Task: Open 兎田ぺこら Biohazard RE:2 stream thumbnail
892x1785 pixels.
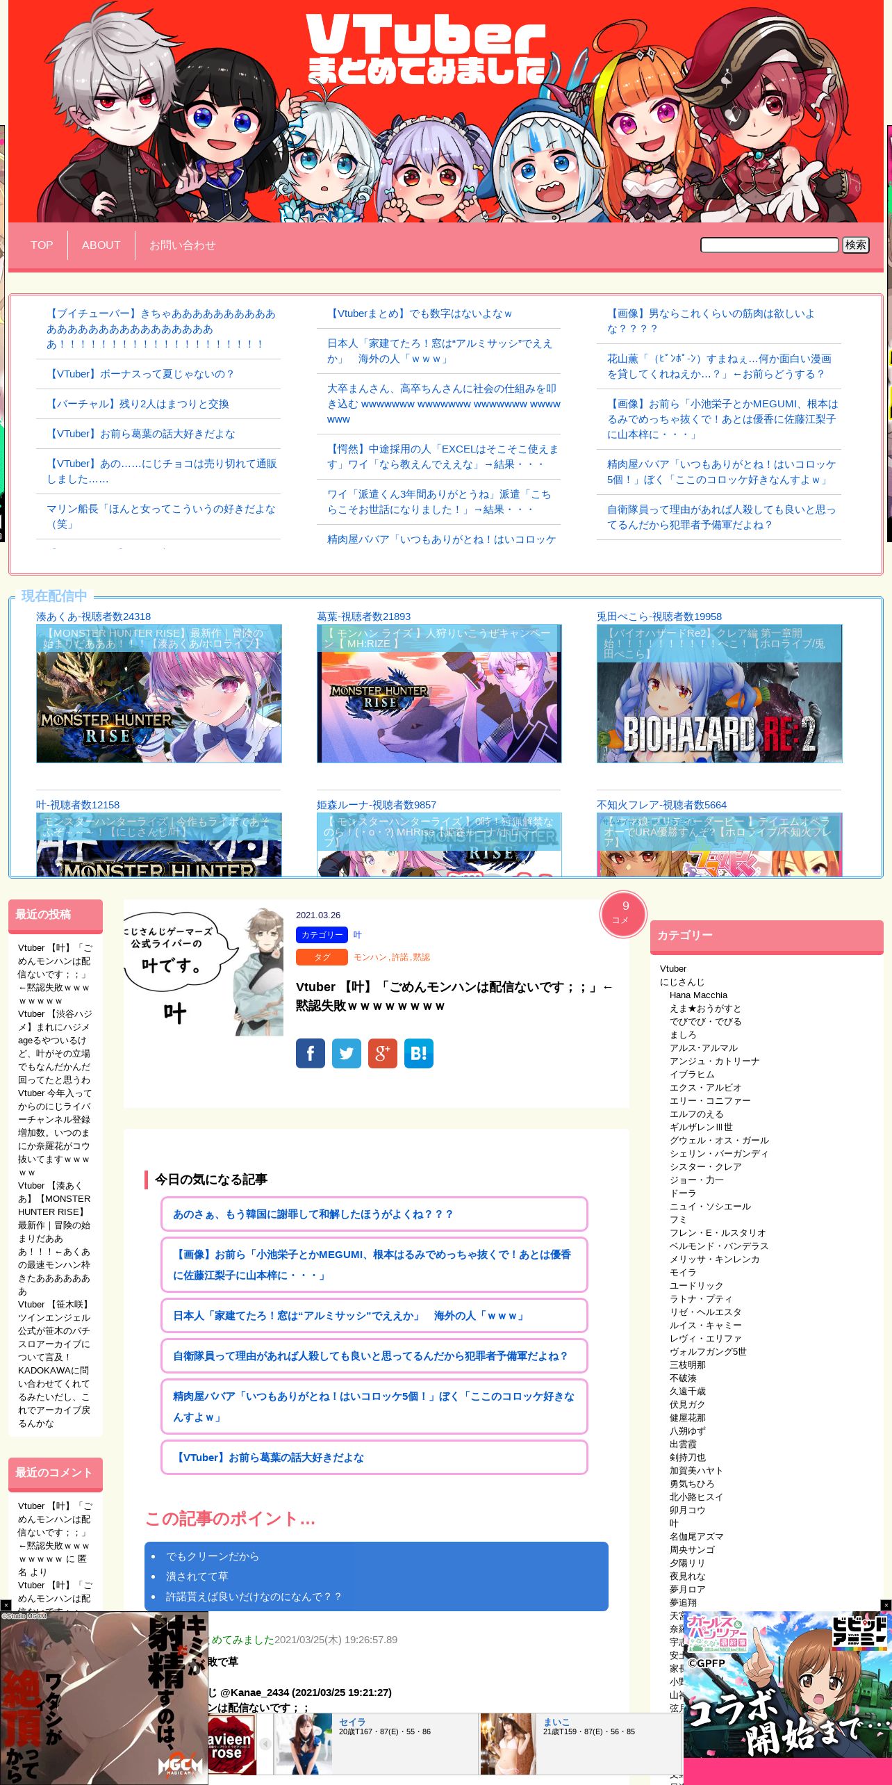Action: click(719, 694)
